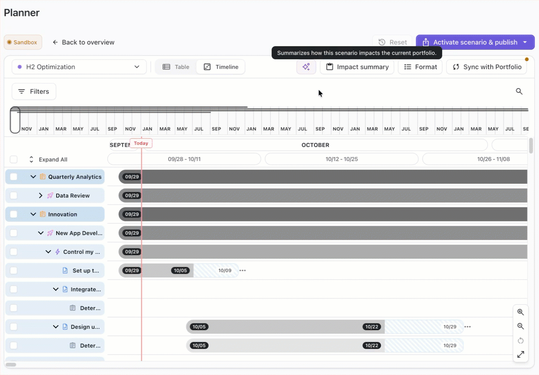Check the New App Devel... row checkbox

tap(14, 232)
